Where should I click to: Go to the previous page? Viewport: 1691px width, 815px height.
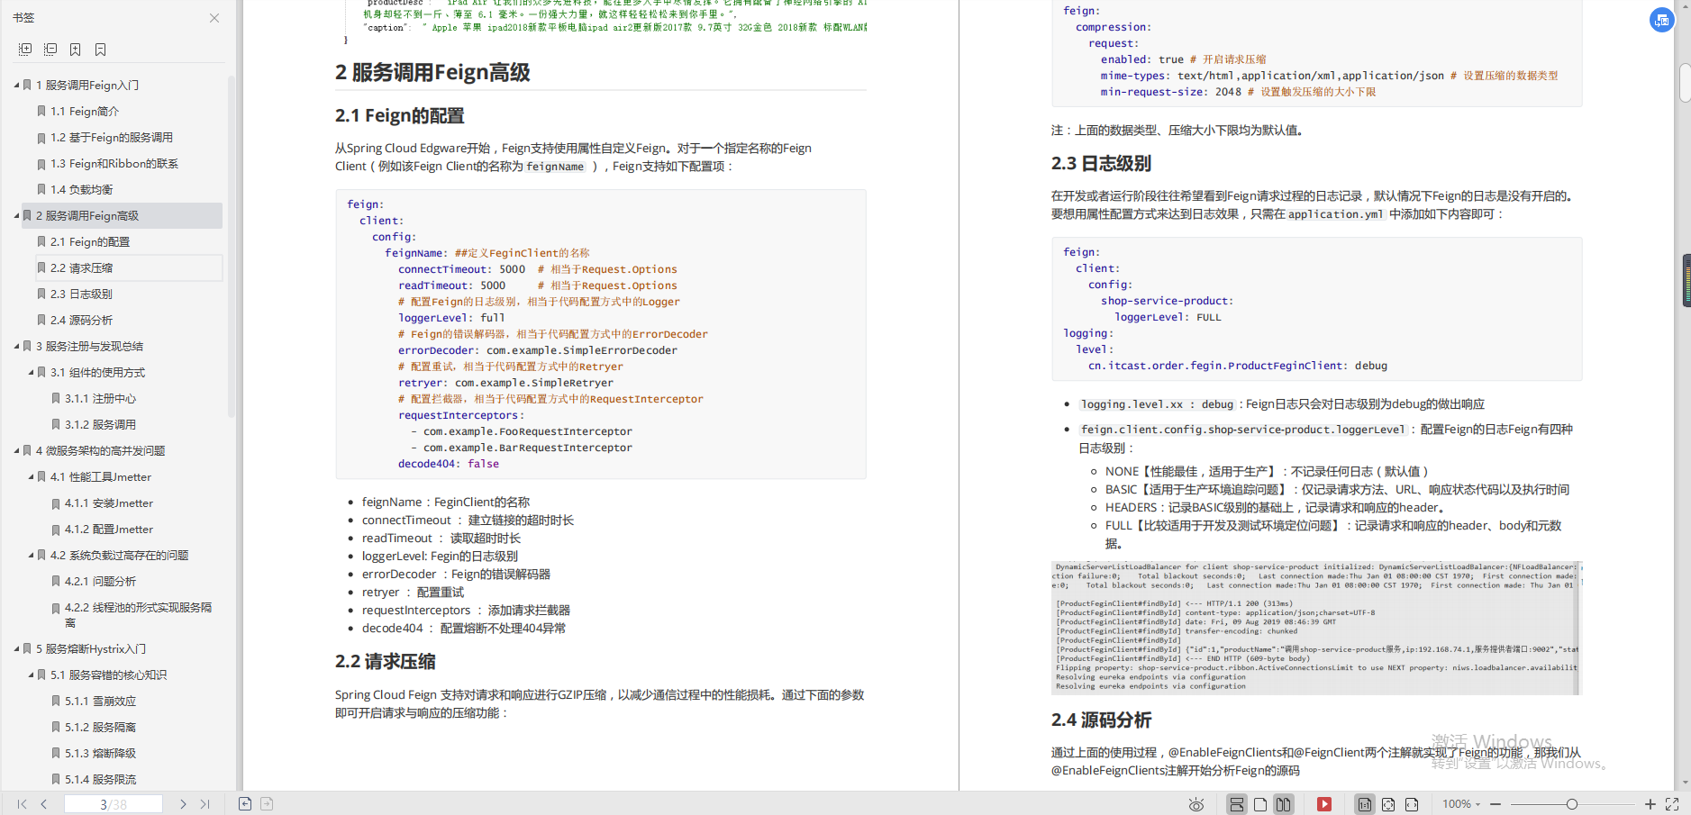[43, 804]
